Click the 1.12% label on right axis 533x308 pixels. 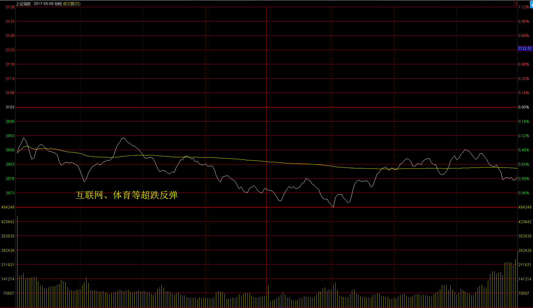[524, 7]
